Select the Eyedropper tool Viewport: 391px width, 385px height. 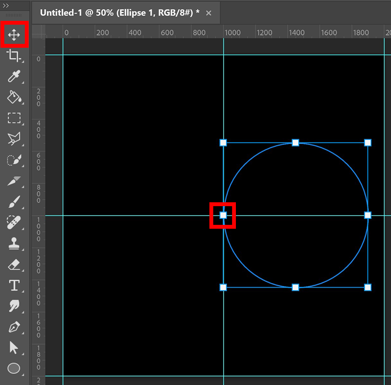pos(14,76)
